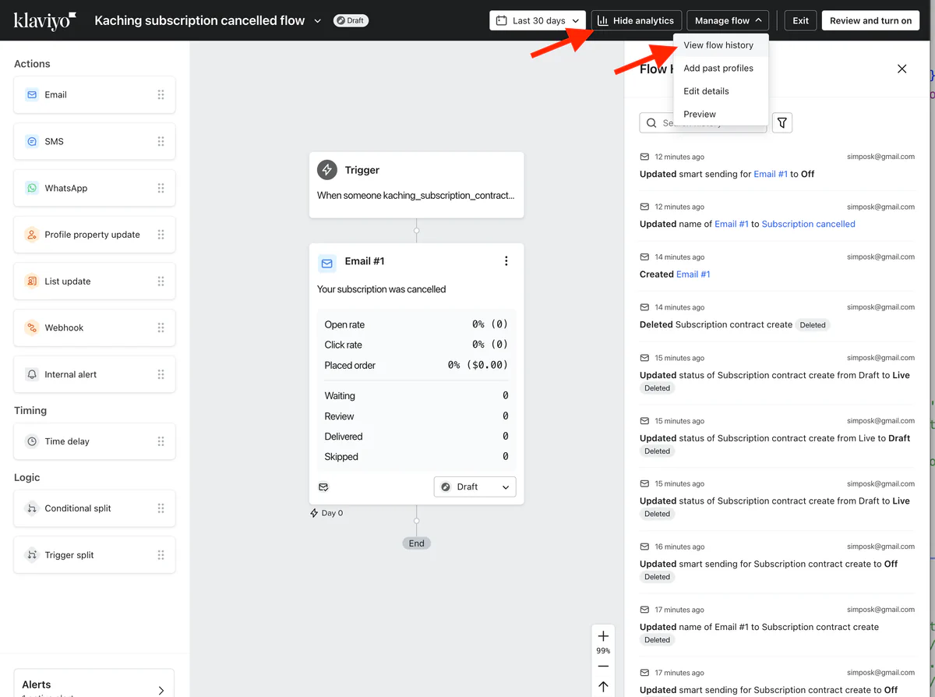This screenshot has width=935, height=697.
Task: Click the Klaviyo logo
Action: (x=45, y=20)
